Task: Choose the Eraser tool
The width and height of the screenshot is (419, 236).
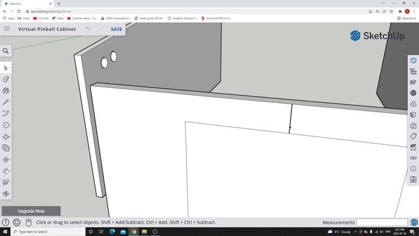Action: (6, 79)
